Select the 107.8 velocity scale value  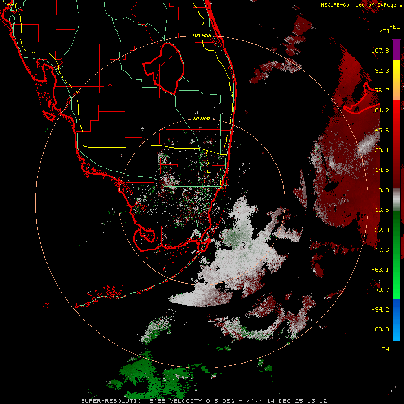pyautogui.click(x=380, y=50)
